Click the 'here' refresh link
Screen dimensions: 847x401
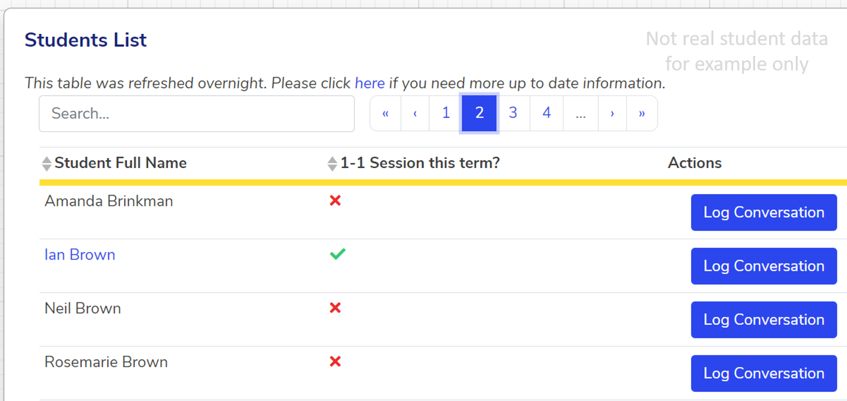(369, 83)
